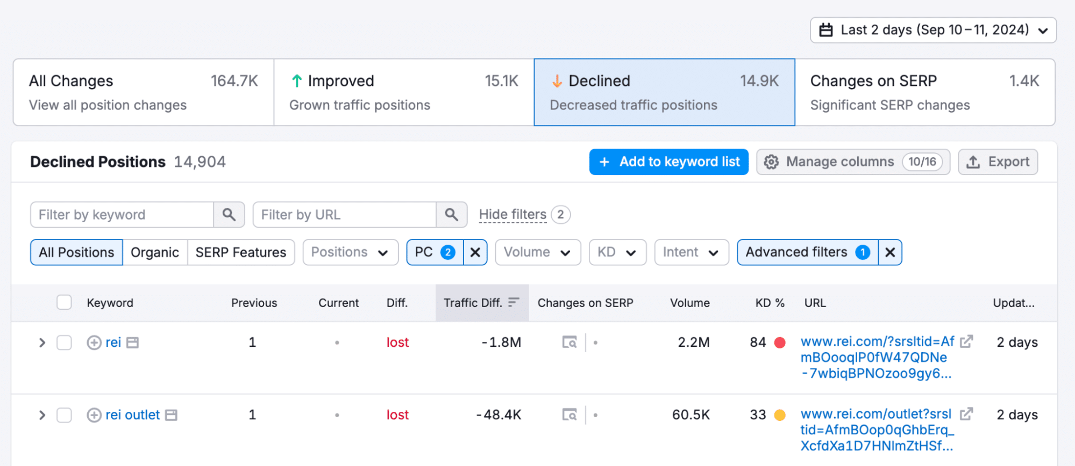Click Add to keyword list button
Image resolution: width=1075 pixels, height=466 pixels.
point(668,162)
